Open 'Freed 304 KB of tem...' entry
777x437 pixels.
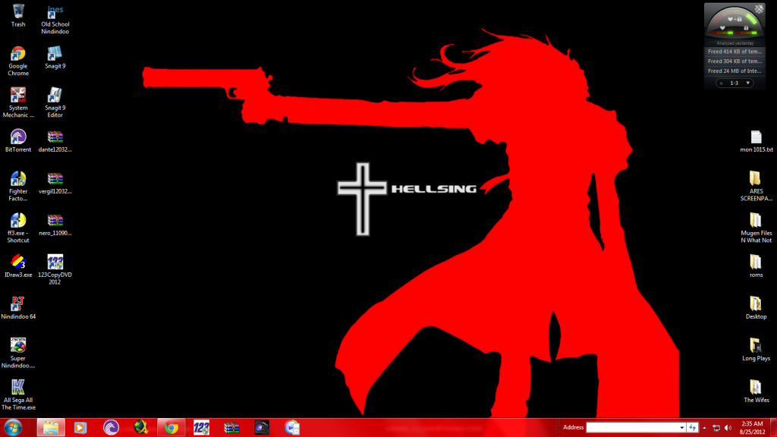(x=735, y=61)
